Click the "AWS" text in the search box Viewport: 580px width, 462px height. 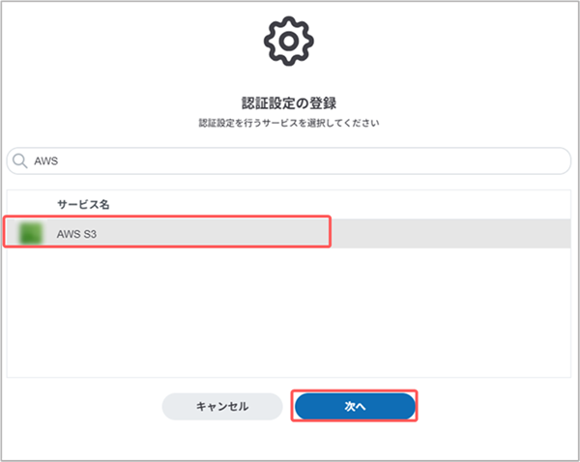tap(46, 161)
